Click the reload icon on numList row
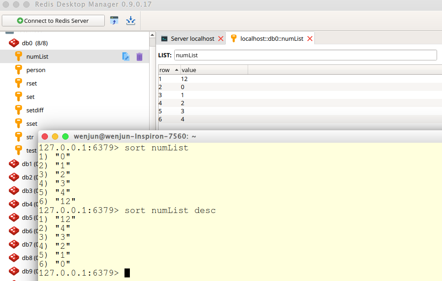 coord(126,56)
